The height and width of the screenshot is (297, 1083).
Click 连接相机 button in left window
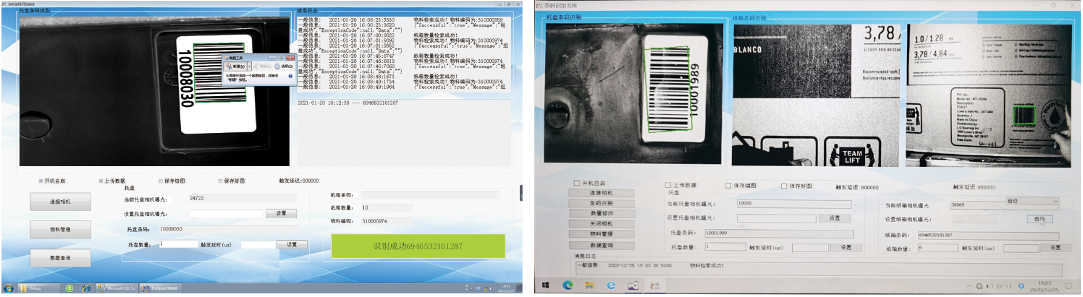pyautogui.click(x=61, y=202)
